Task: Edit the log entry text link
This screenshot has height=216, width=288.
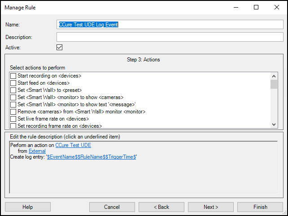Action: 92,158
